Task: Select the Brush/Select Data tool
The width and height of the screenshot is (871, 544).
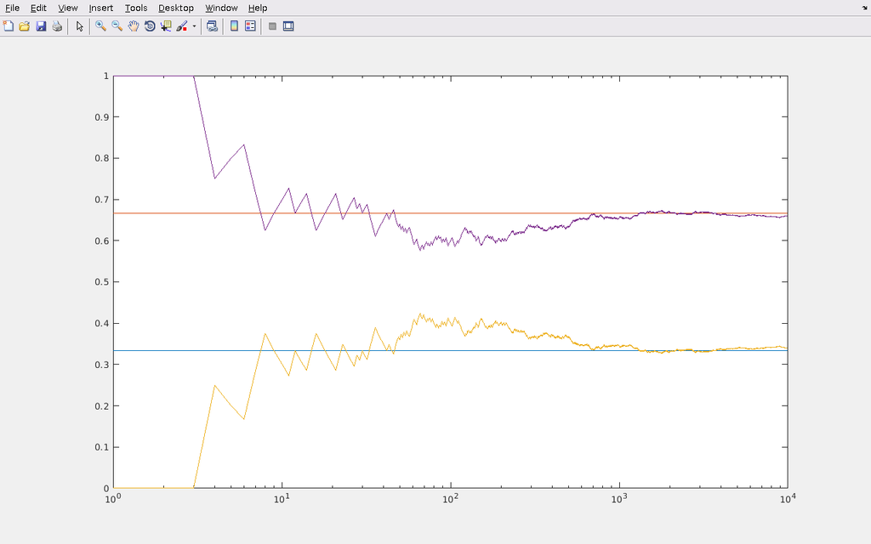Action: [182, 26]
